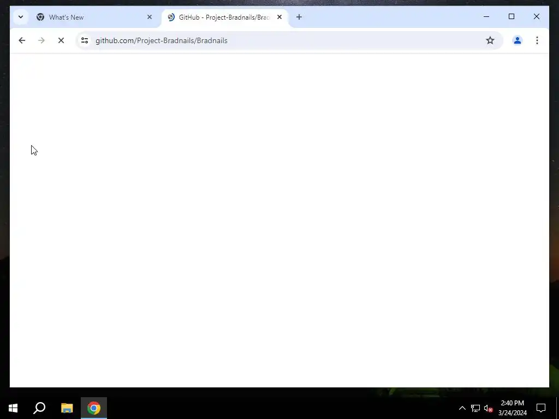This screenshot has width=559, height=419.
Task: Open the tab search dropdown arrow
Action: pyautogui.click(x=21, y=17)
